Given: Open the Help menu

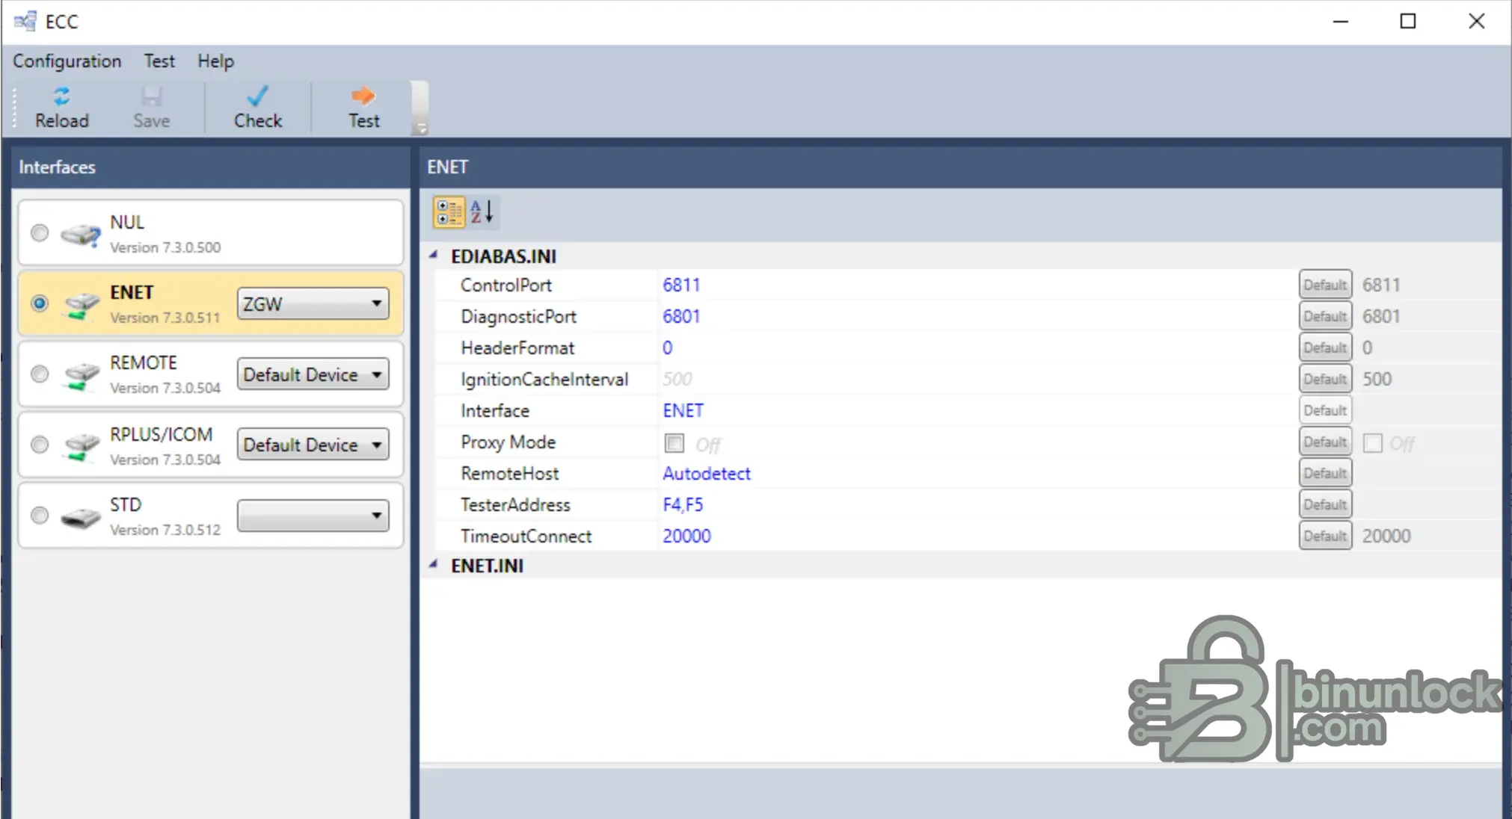Looking at the screenshot, I should [215, 61].
